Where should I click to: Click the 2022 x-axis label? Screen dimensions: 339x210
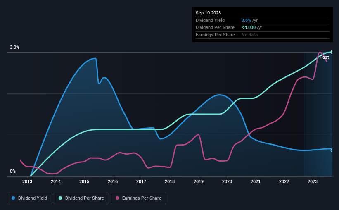284,181
